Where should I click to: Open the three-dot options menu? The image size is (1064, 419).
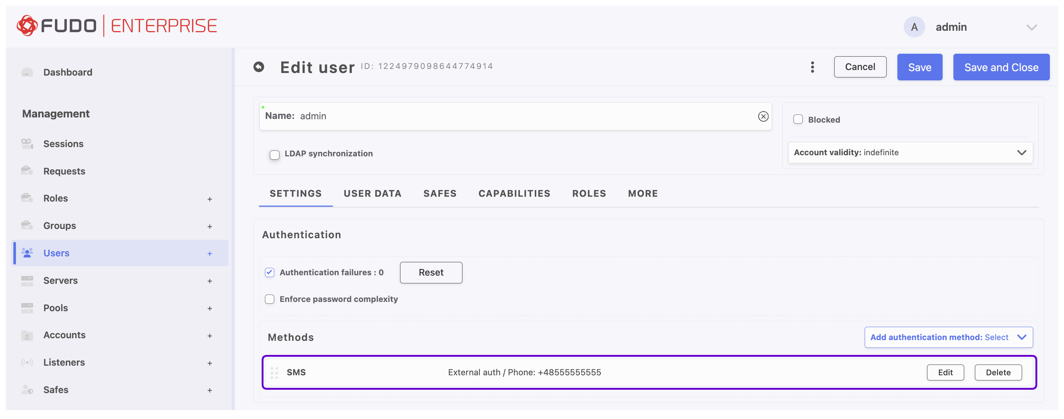click(x=812, y=67)
